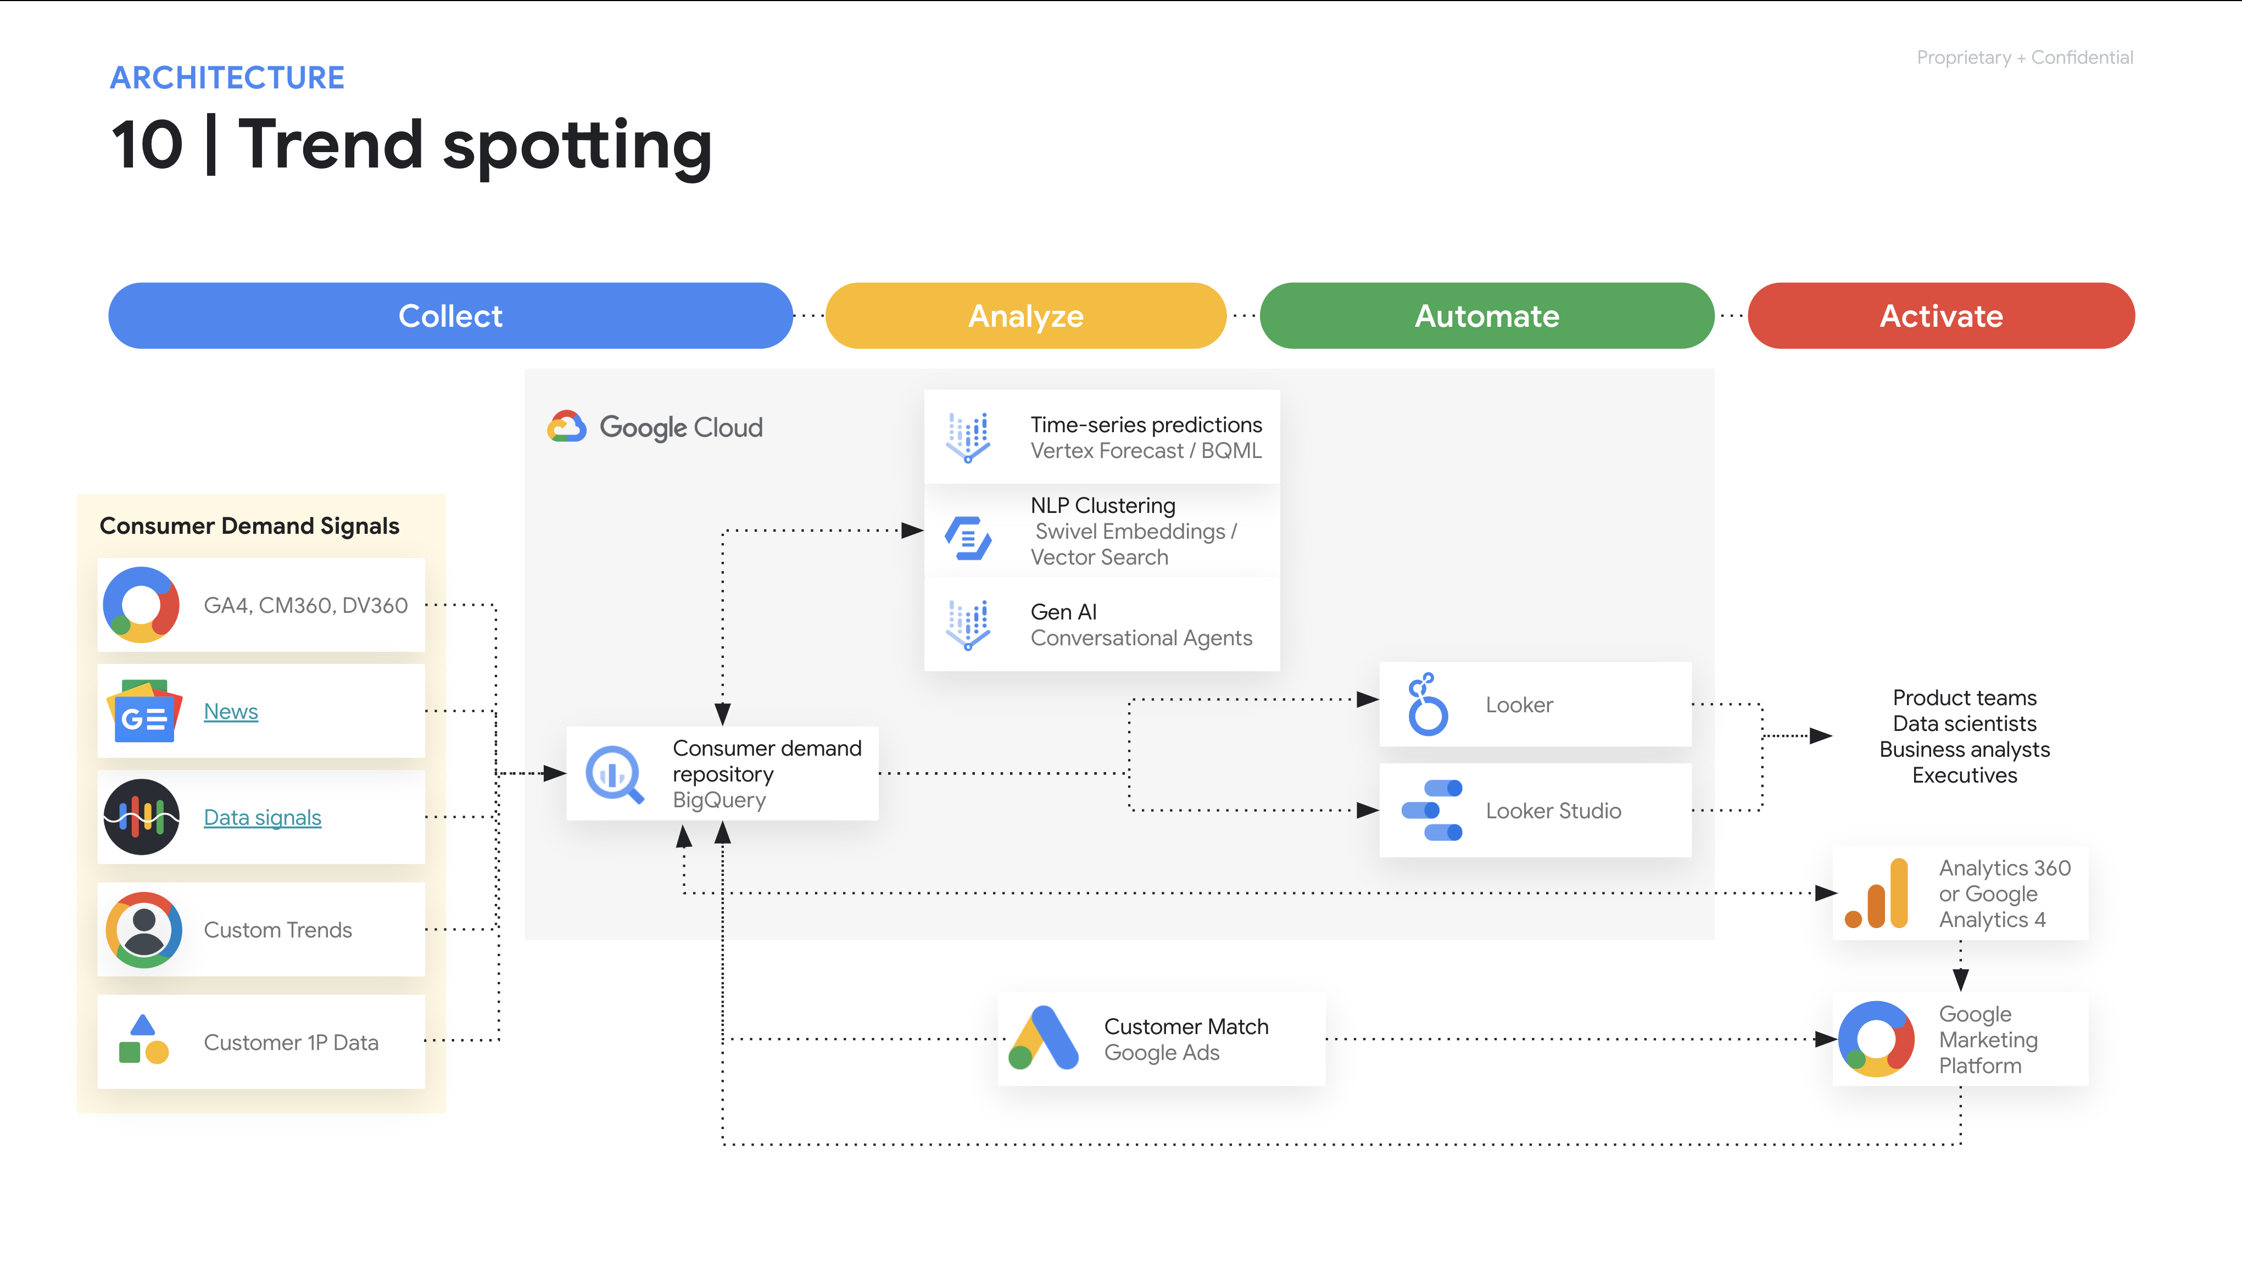Click the red Activate stage pill
2242x1262 pixels.
1941,316
